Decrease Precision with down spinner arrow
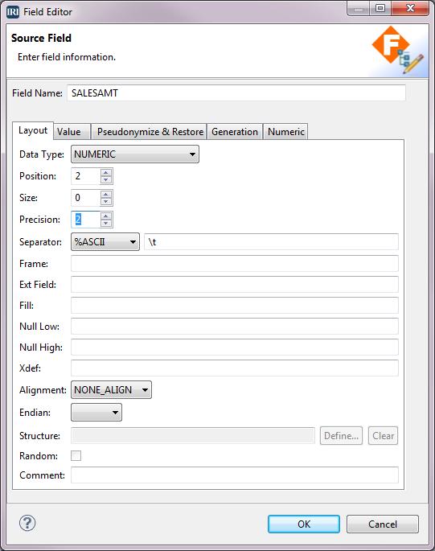 click(x=106, y=224)
